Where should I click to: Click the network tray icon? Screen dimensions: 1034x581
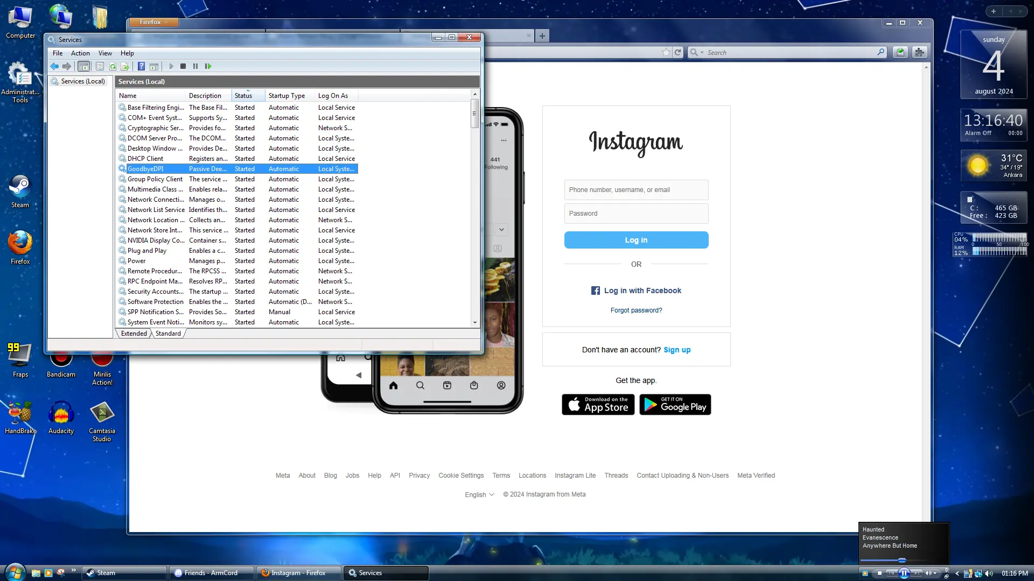[978, 573]
